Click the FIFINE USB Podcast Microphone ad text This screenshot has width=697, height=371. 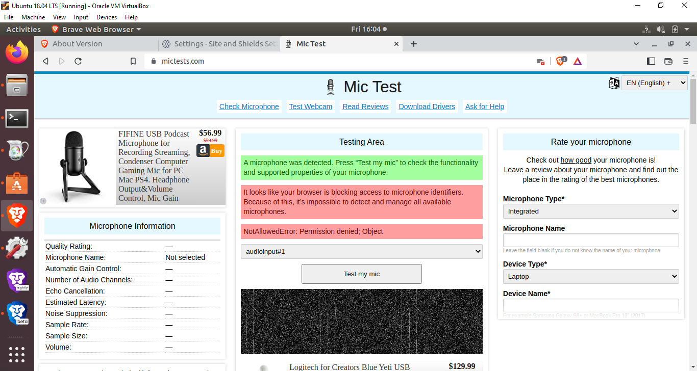coord(154,166)
